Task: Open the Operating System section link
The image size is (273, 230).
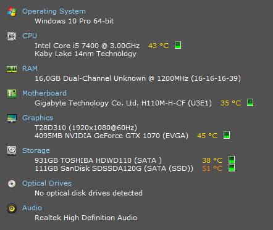Action: [54, 11]
